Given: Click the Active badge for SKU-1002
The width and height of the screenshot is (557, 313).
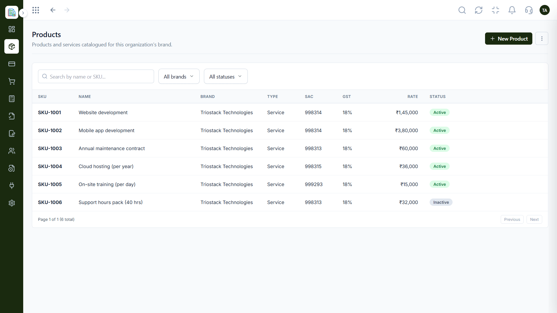Looking at the screenshot, I should (440, 130).
